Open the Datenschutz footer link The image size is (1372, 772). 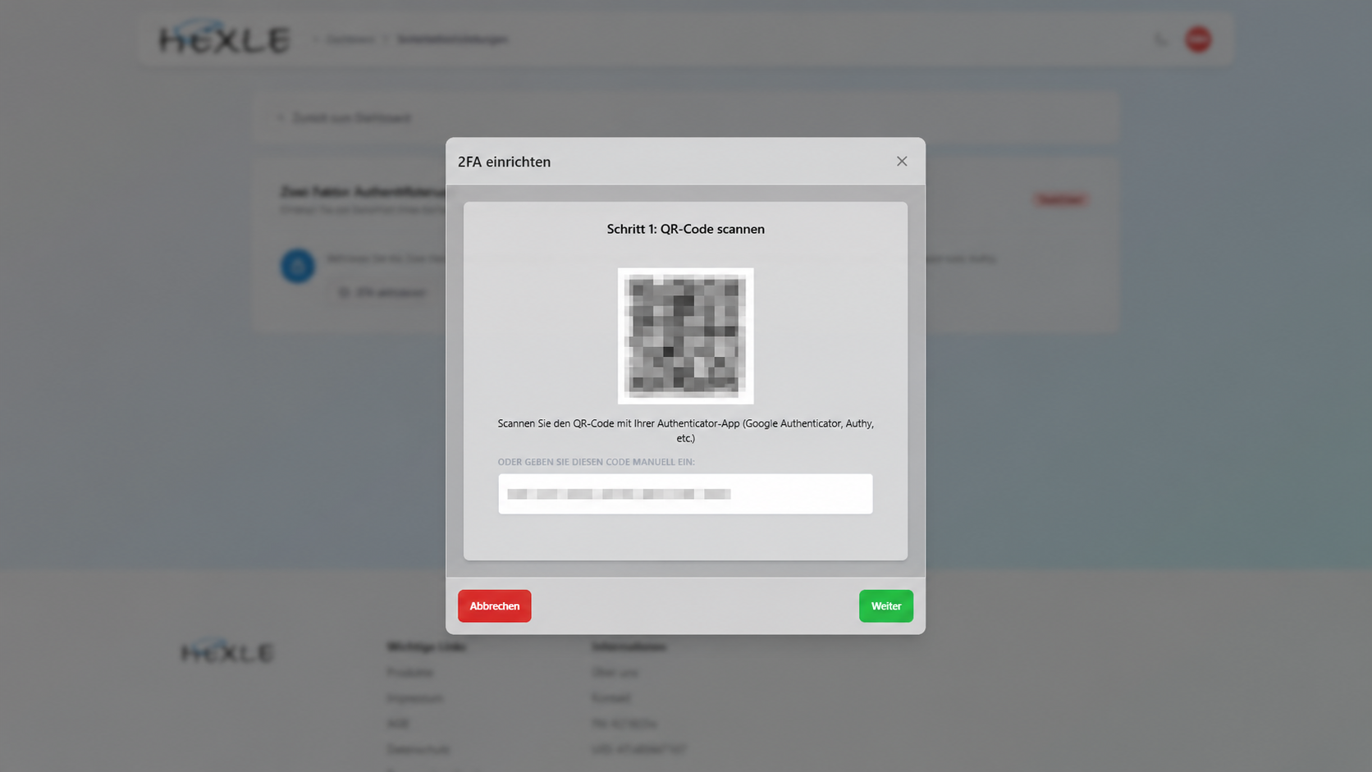[x=418, y=749]
